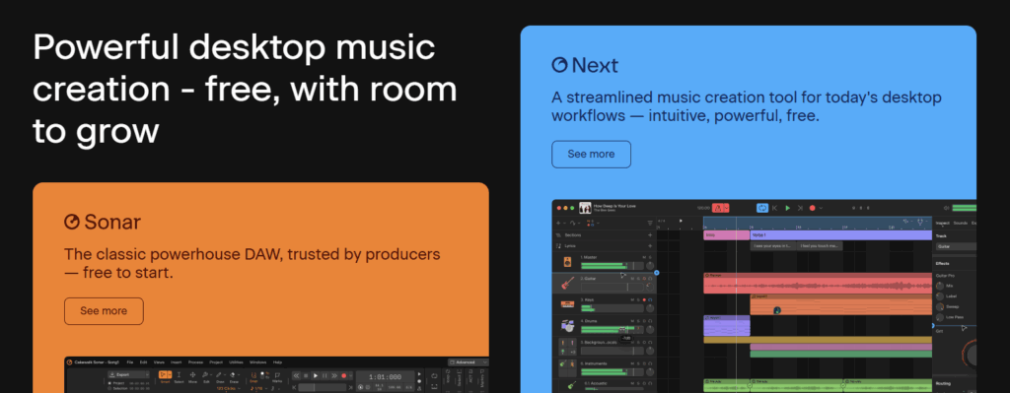Toggle the blue loop button in Next
The height and width of the screenshot is (393, 1010).
tap(762, 208)
